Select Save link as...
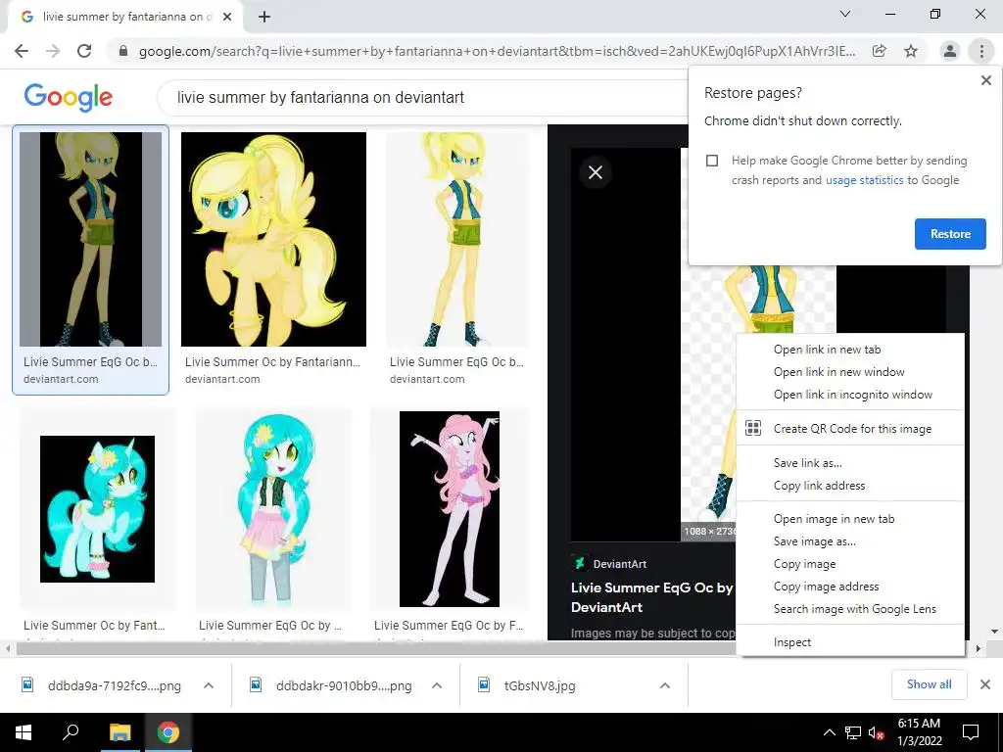This screenshot has width=1003, height=752. (850, 463)
